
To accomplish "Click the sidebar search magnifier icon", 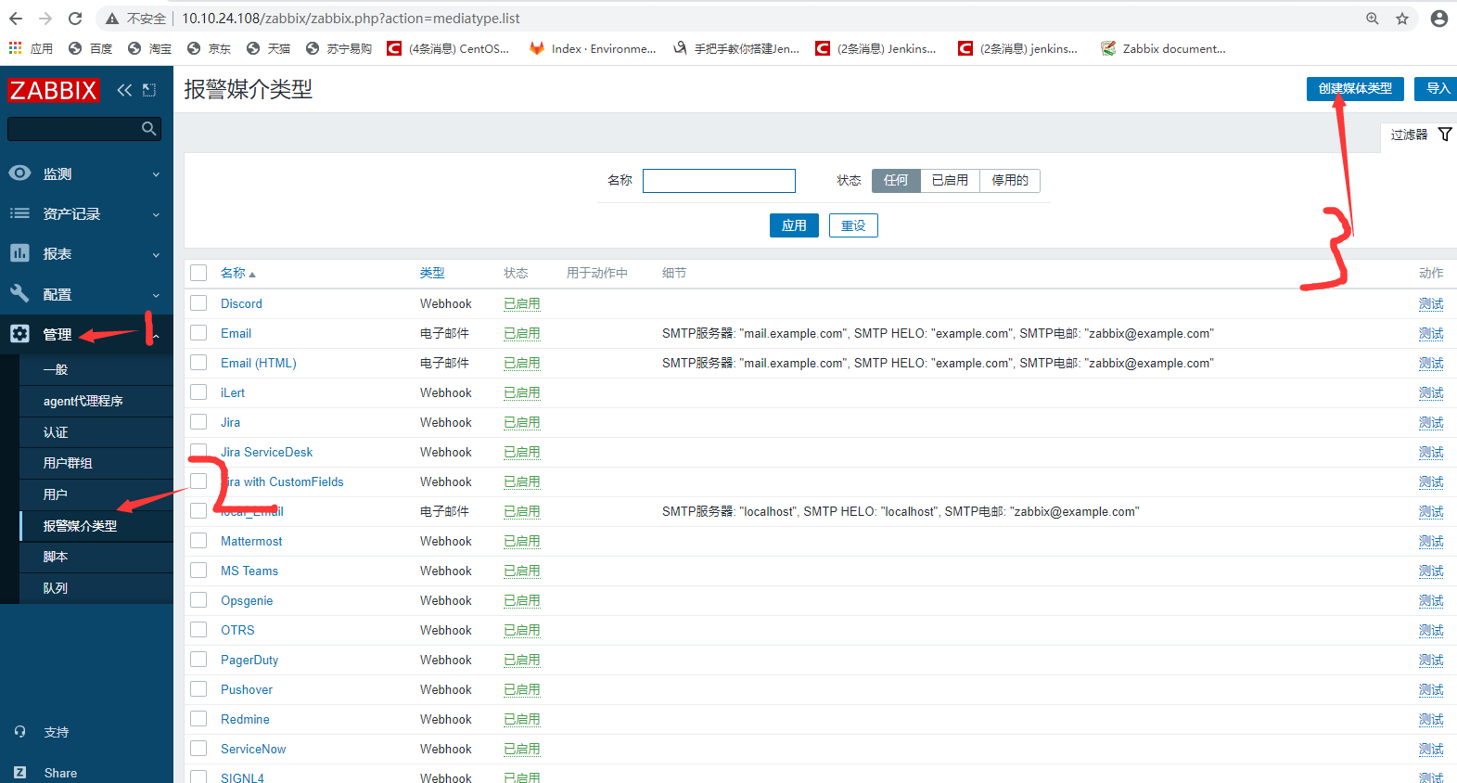I will (148, 129).
